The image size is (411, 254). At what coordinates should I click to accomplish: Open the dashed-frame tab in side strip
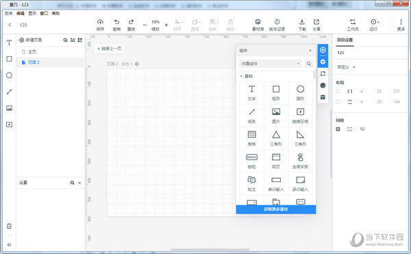[x=323, y=74]
